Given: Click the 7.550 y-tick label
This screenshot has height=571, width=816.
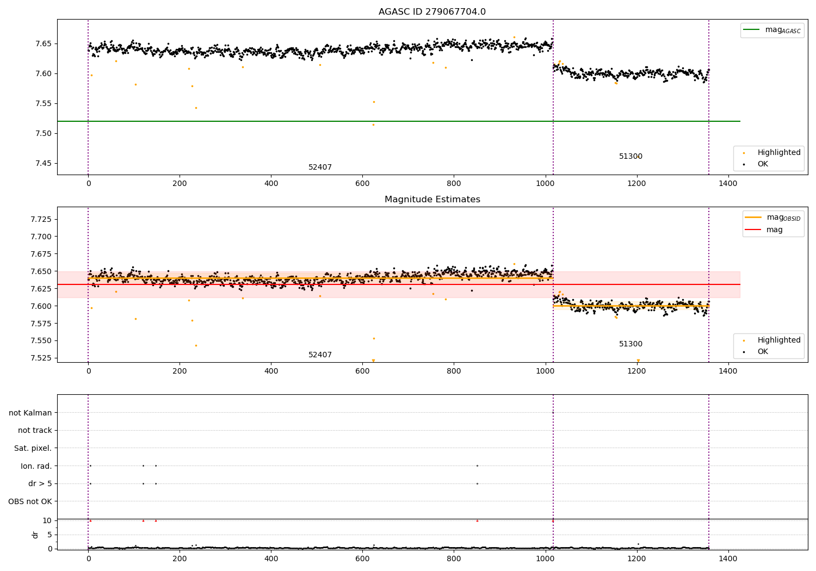Looking at the screenshot, I should (x=41, y=341).
